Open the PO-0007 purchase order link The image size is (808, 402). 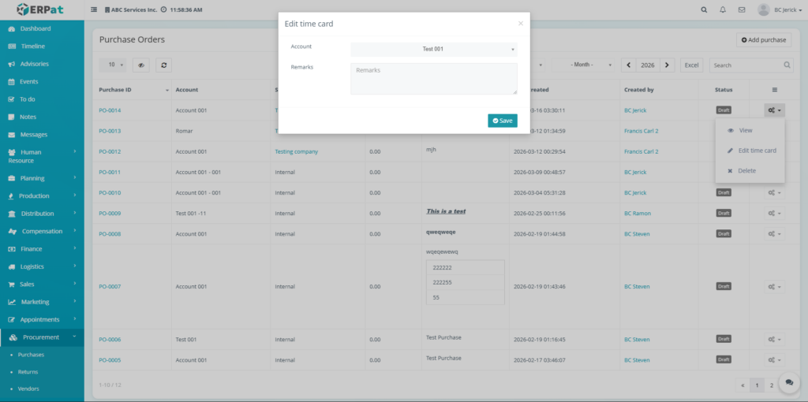(x=110, y=286)
